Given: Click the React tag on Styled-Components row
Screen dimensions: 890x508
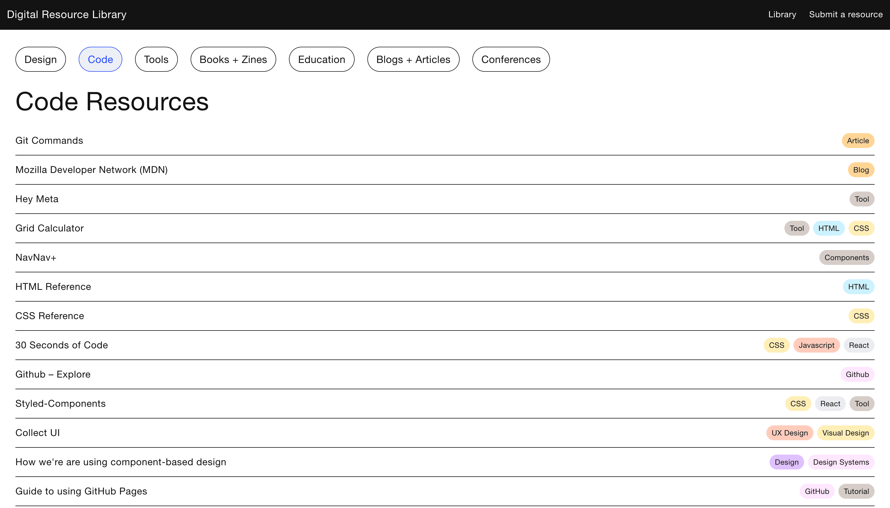Looking at the screenshot, I should 830,404.
